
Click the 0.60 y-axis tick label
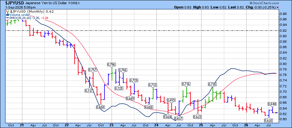click(x=284, y=120)
